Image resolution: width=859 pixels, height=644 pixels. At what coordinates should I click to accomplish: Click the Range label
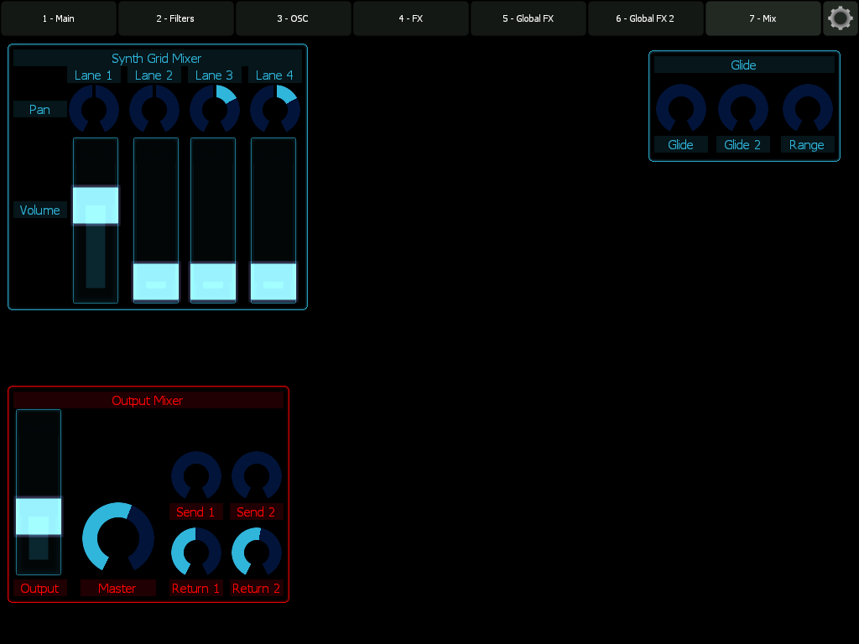tap(808, 144)
